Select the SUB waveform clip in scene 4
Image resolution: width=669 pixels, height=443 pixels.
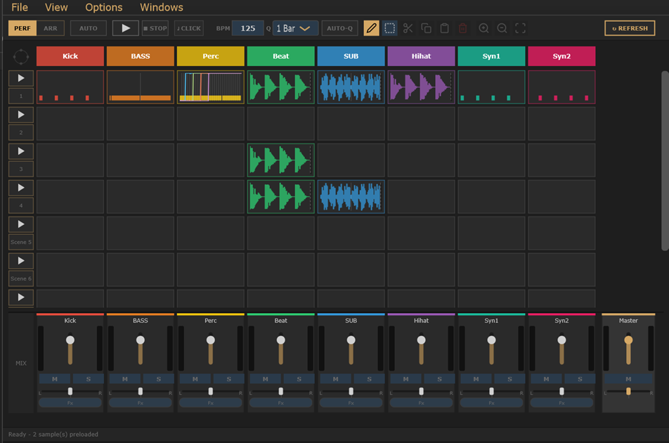tap(351, 197)
